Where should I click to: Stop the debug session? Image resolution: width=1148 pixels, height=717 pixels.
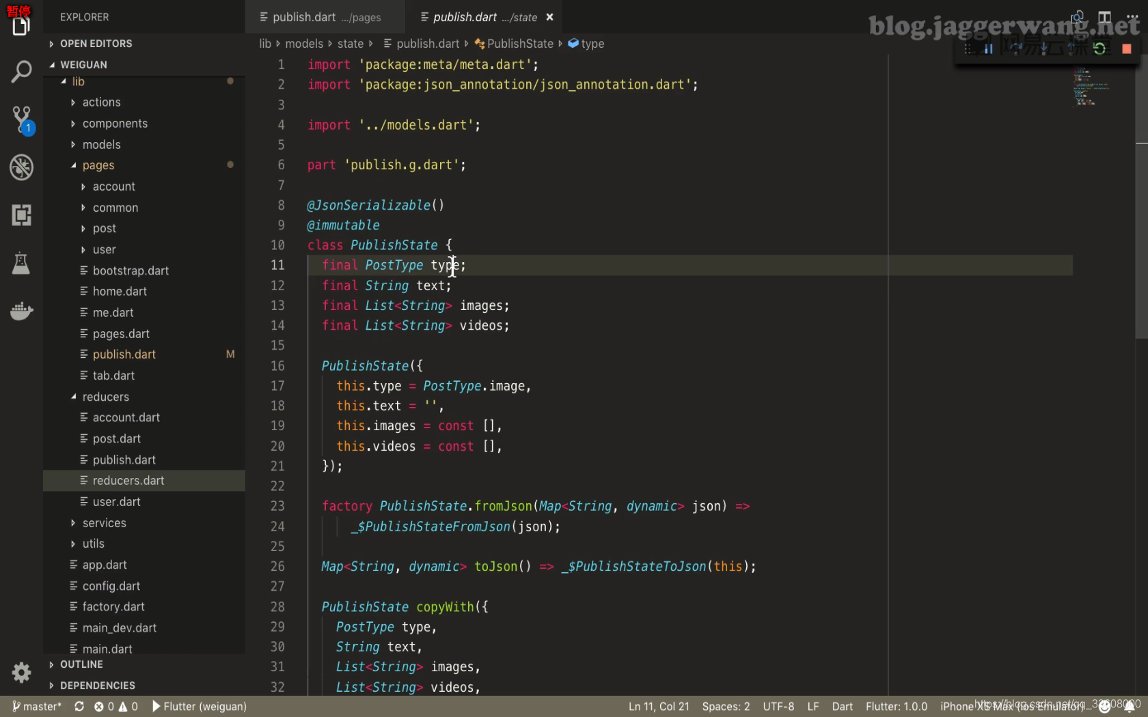tap(1127, 48)
